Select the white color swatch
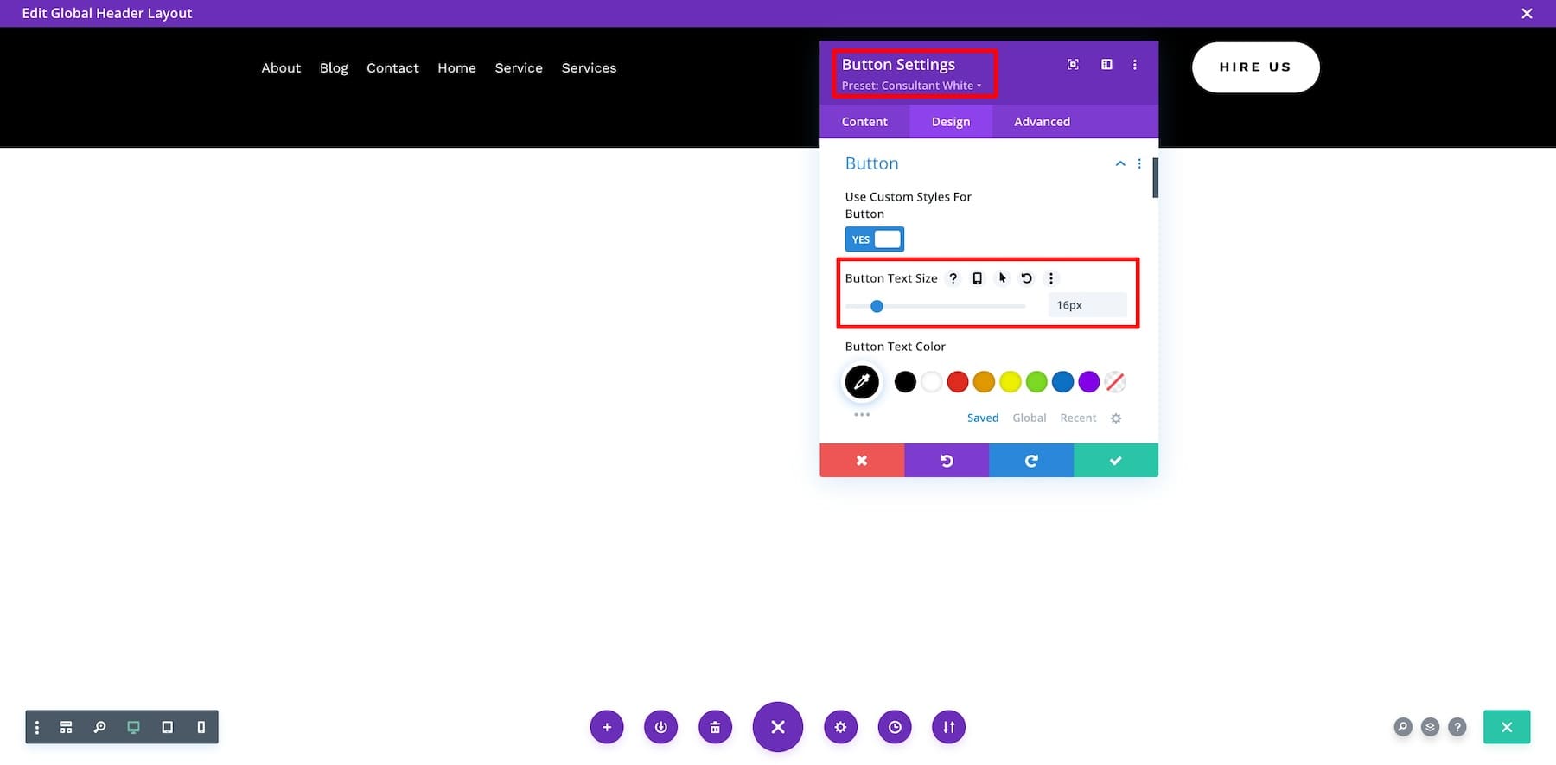 point(931,381)
